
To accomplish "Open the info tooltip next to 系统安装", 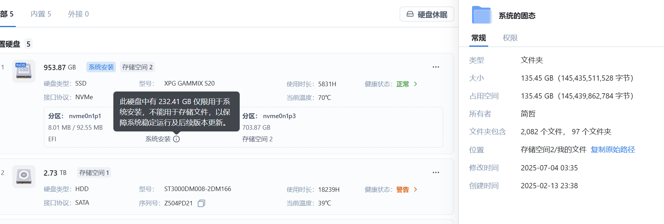I will point(177,139).
